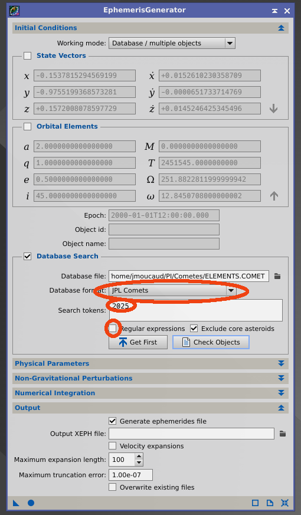Enable Velocity expansions option
301x515 pixels.
pyautogui.click(x=112, y=446)
